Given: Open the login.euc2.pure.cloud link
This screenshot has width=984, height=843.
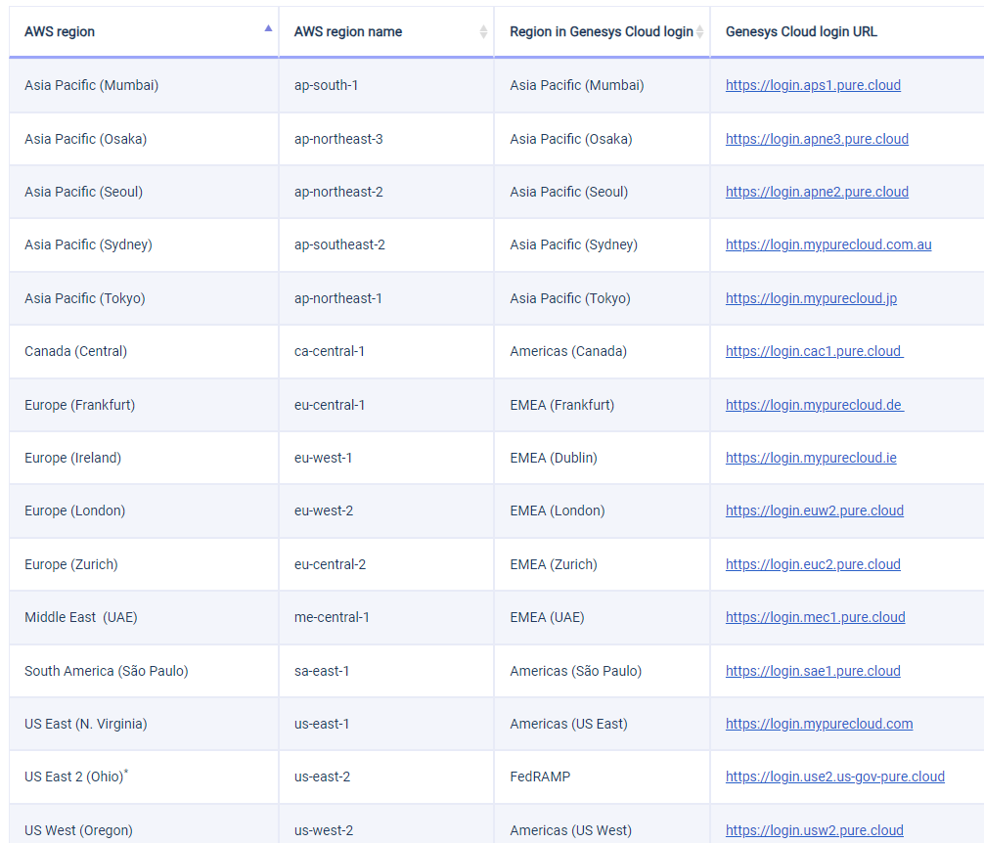Looking at the screenshot, I should 813,564.
